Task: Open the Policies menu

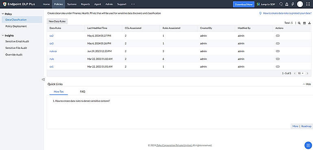Action: (x=59, y=4)
